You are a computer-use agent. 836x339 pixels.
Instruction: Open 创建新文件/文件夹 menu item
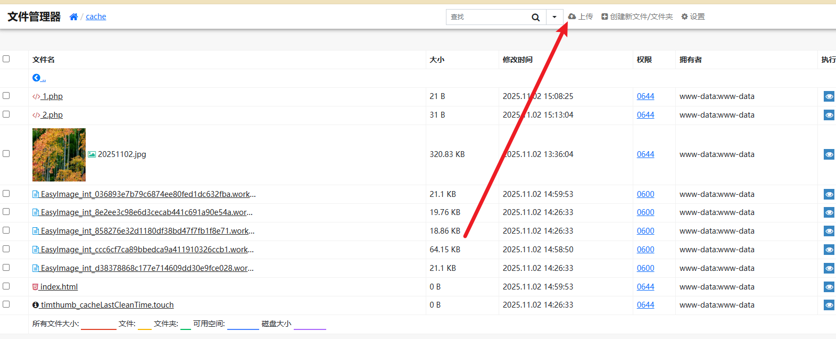point(637,17)
